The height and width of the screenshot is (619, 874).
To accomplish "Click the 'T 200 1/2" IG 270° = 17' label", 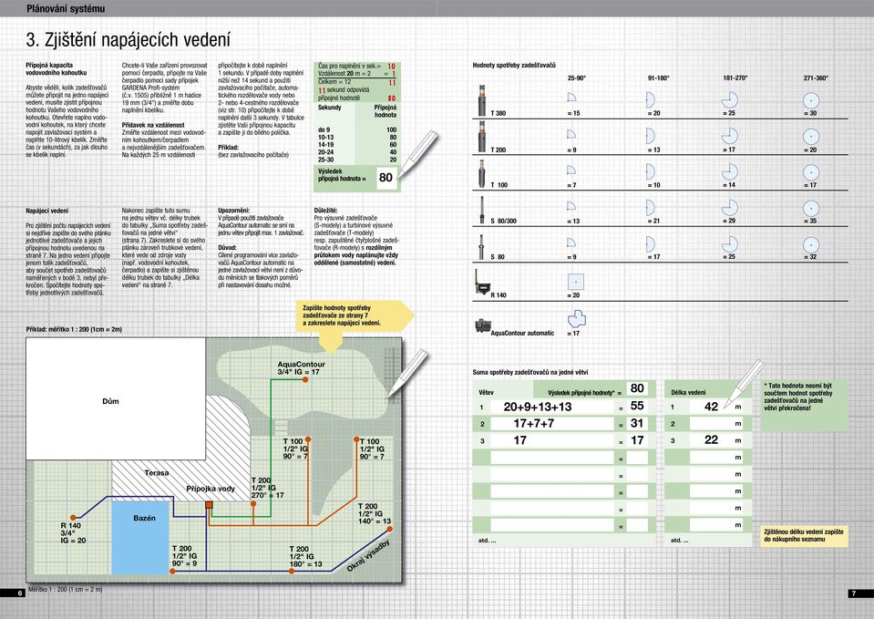I will 268,488.
